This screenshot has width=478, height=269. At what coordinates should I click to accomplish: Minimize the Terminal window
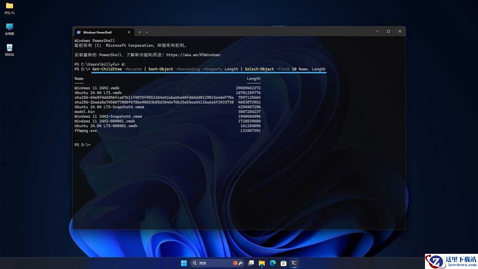(x=377, y=31)
